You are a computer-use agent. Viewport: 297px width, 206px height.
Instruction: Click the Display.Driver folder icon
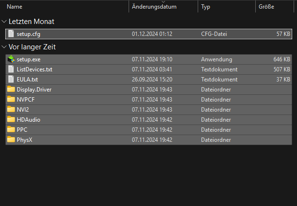pos(12,90)
